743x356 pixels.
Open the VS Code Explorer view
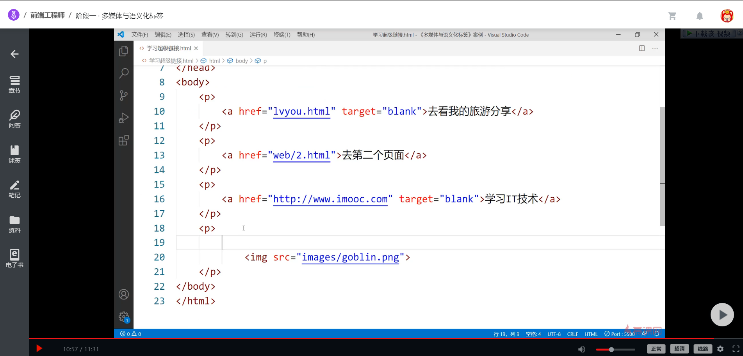pos(124,51)
